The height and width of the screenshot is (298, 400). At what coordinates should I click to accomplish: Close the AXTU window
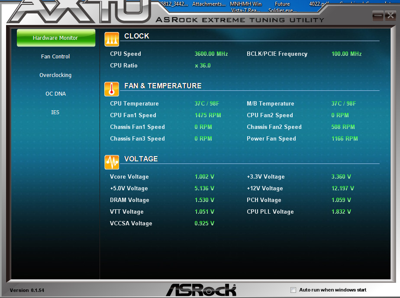click(x=390, y=16)
